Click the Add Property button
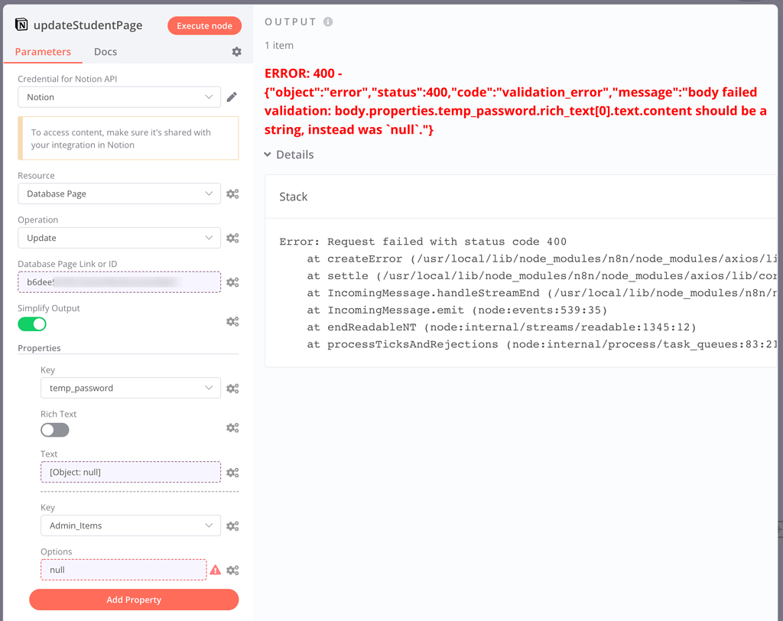The image size is (783, 621). coord(133,600)
